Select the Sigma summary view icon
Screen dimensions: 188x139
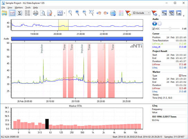19,13
